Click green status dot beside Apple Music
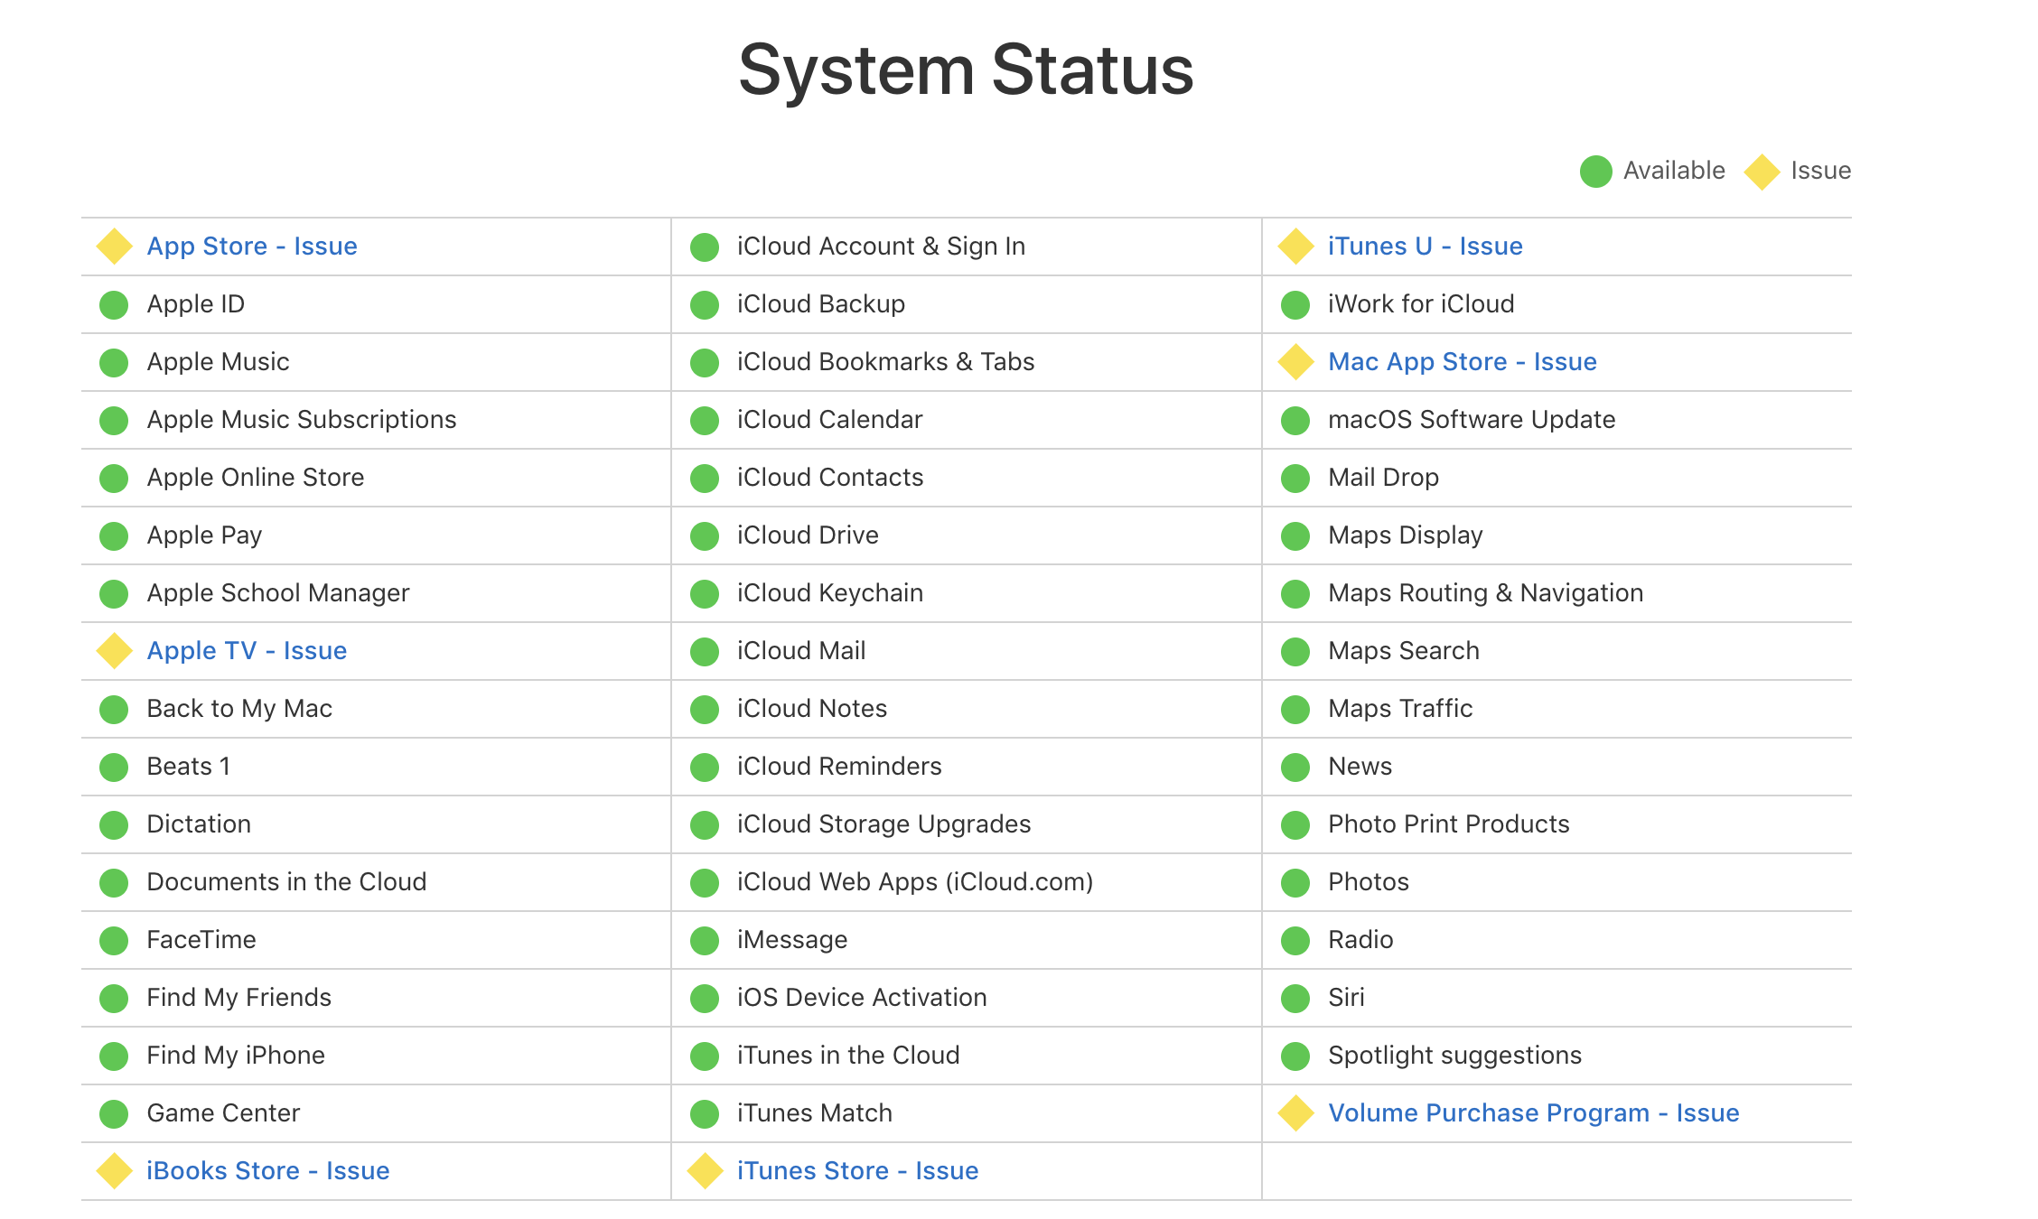This screenshot has width=2038, height=1219. pos(114,362)
